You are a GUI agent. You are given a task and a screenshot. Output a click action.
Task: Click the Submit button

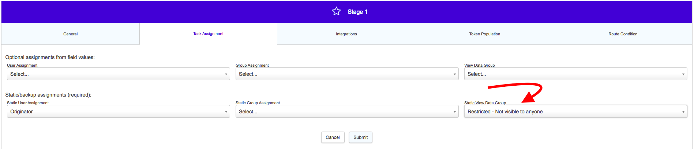pos(360,137)
